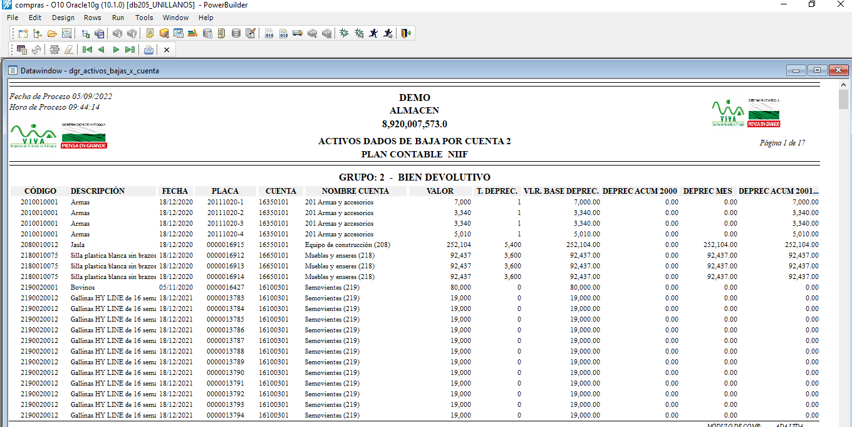The height and width of the screenshot is (427, 852).
Task: Jump to last page green arrow
Action: pos(130,50)
